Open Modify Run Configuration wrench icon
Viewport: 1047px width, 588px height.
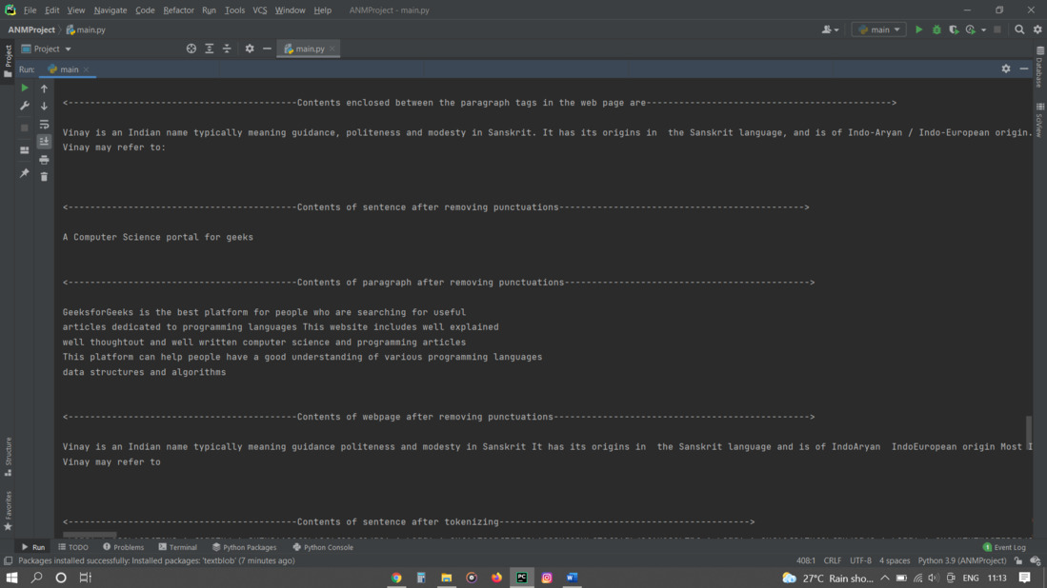[25, 106]
